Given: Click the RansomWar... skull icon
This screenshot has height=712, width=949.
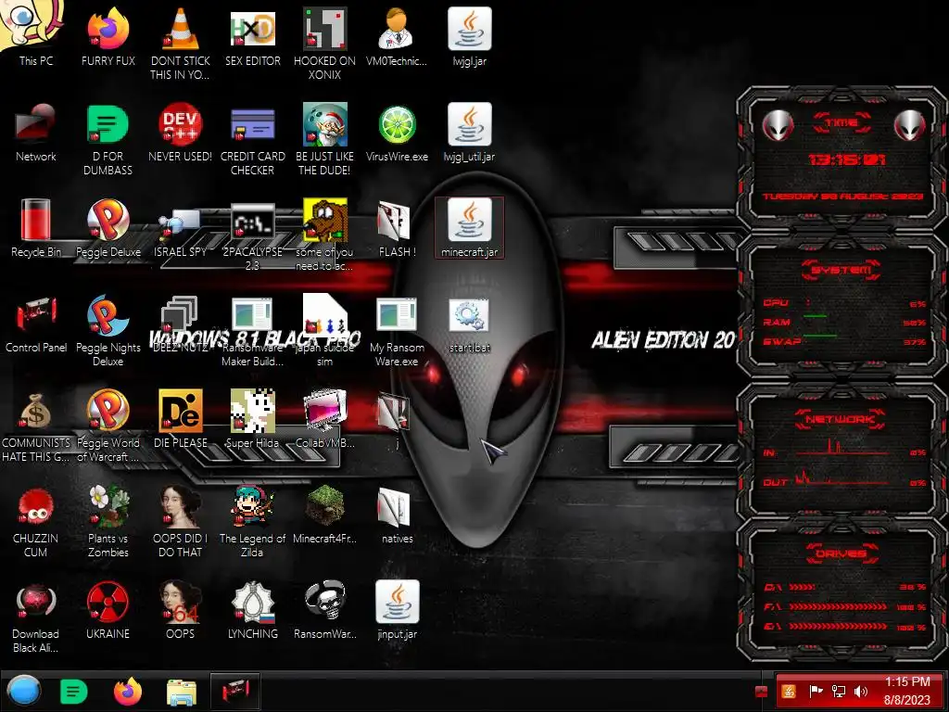Looking at the screenshot, I should (324, 610).
